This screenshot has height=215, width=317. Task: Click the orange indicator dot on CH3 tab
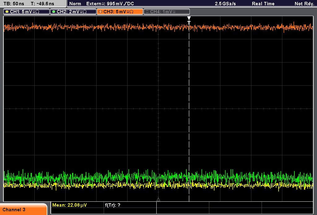pos(101,12)
